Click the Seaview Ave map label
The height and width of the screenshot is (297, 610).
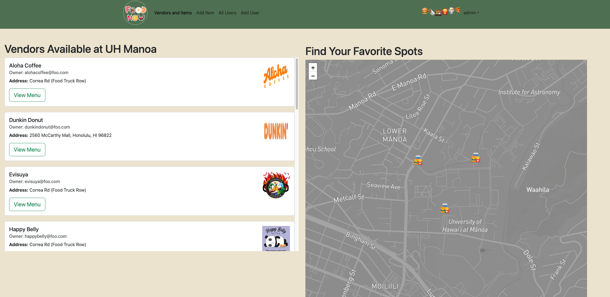coord(383,186)
